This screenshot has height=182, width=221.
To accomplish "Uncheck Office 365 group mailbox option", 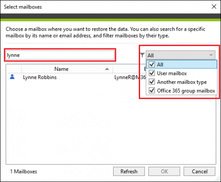I will click(152, 91).
